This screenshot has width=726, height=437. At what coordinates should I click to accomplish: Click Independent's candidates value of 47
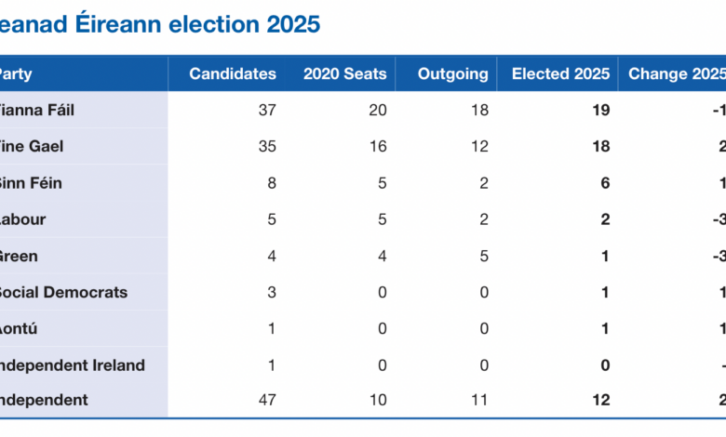266,401
